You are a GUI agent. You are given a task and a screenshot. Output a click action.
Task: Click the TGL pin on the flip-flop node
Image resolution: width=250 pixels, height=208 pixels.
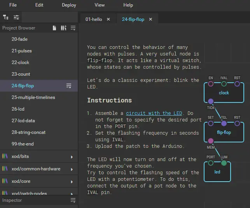point(224,123)
